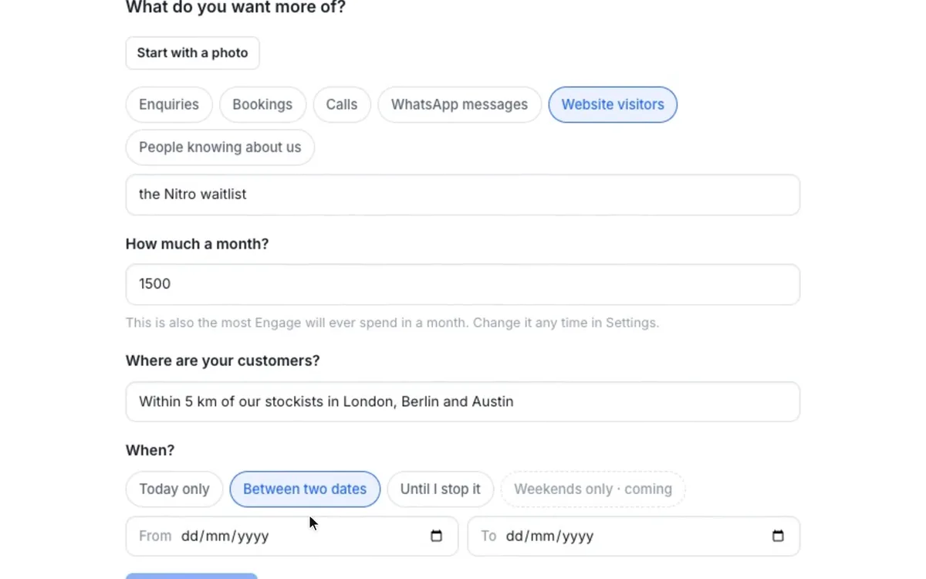Toggle the Website visitors chip

click(613, 104)
